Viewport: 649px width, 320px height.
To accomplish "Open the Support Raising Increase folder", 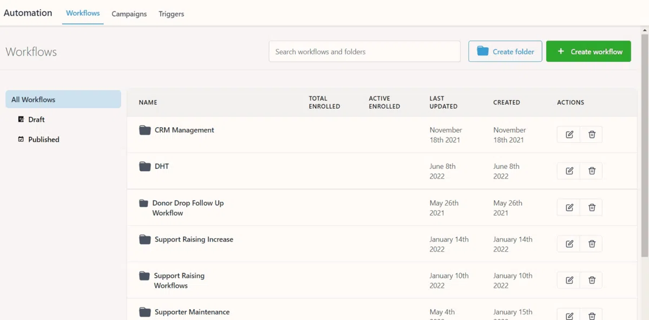I will pyautogui.click(x=194, y=239).
